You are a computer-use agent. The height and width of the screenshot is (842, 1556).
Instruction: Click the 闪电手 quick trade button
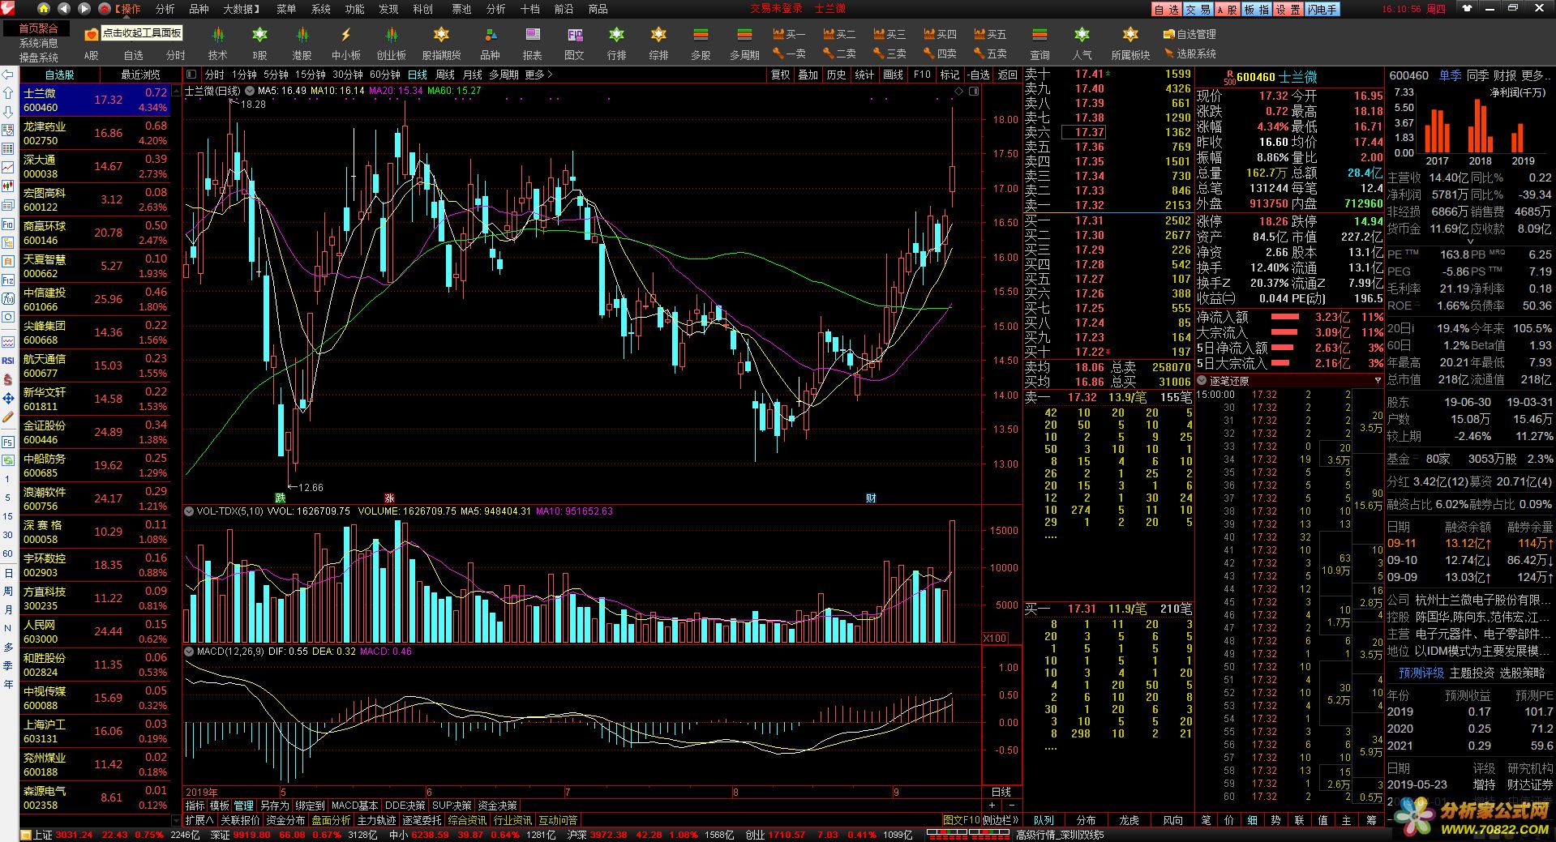pyautogui.click(x=1322, y=10)
